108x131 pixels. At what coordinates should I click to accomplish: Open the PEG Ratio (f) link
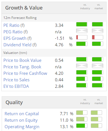tap(16, 32)
